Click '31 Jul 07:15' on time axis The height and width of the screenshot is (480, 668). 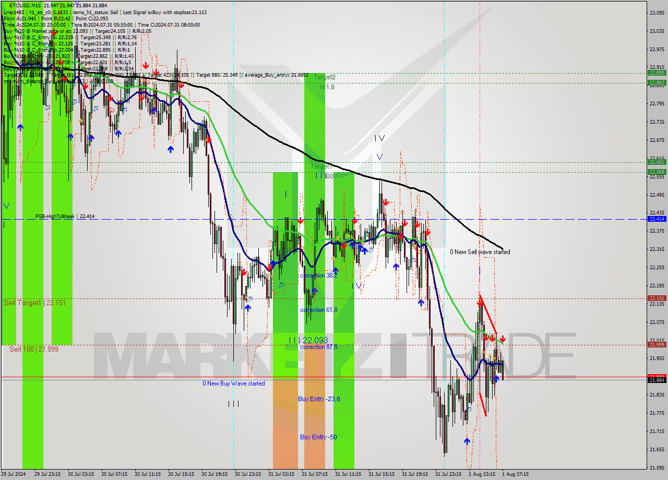pos(315,474)
